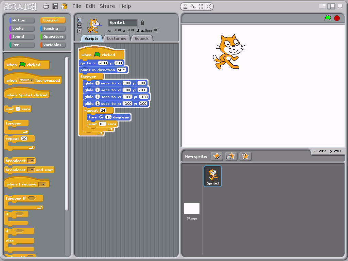Select the Control block category

tap(53, 20)
